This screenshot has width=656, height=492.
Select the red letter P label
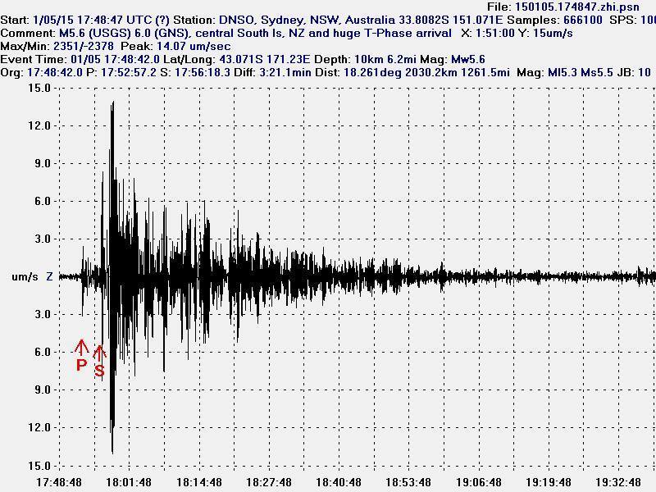point(81,365)
